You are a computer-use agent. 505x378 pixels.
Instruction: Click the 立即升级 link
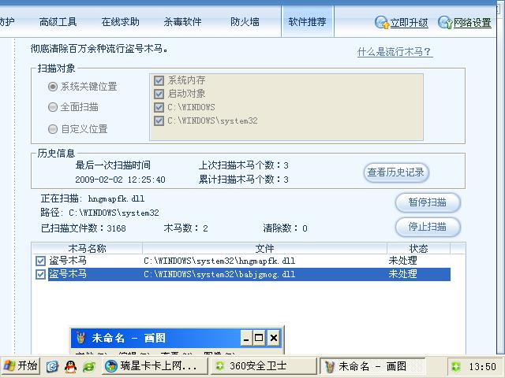(409, 23)
